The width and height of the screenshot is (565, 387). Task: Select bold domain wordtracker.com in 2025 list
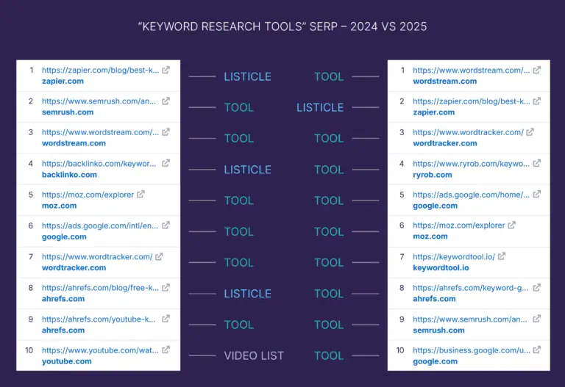445,143
